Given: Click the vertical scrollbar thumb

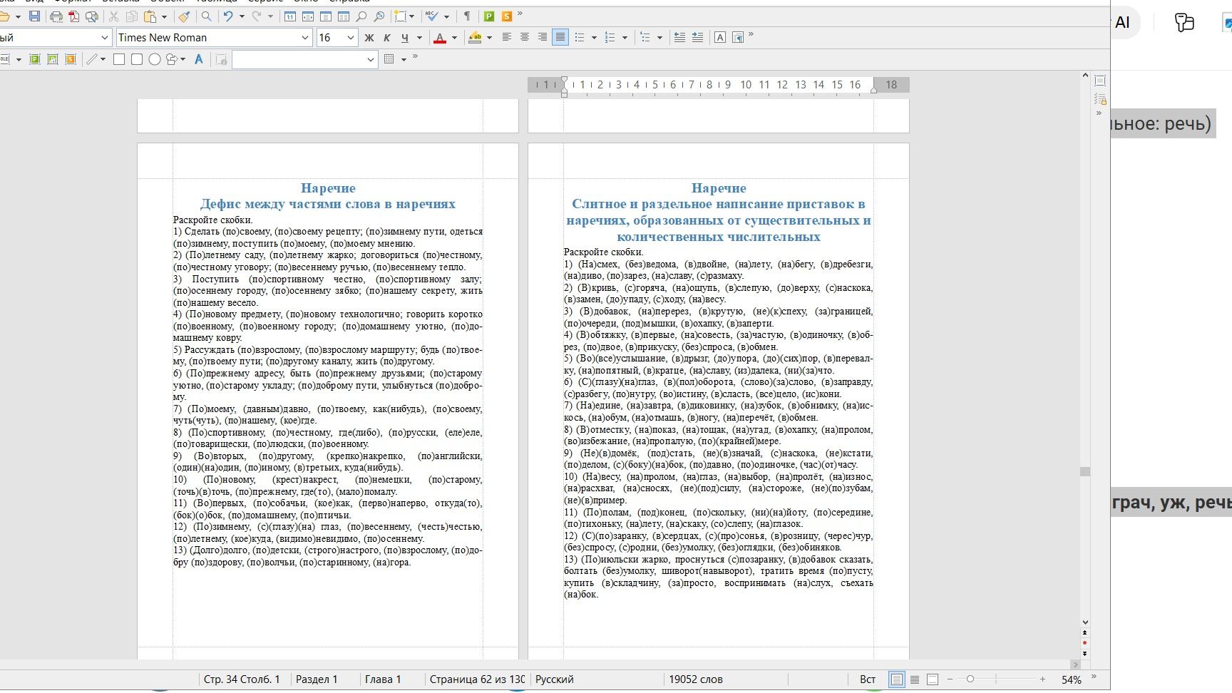Looking at the screenshot, I should click(x=1085, y=471).
